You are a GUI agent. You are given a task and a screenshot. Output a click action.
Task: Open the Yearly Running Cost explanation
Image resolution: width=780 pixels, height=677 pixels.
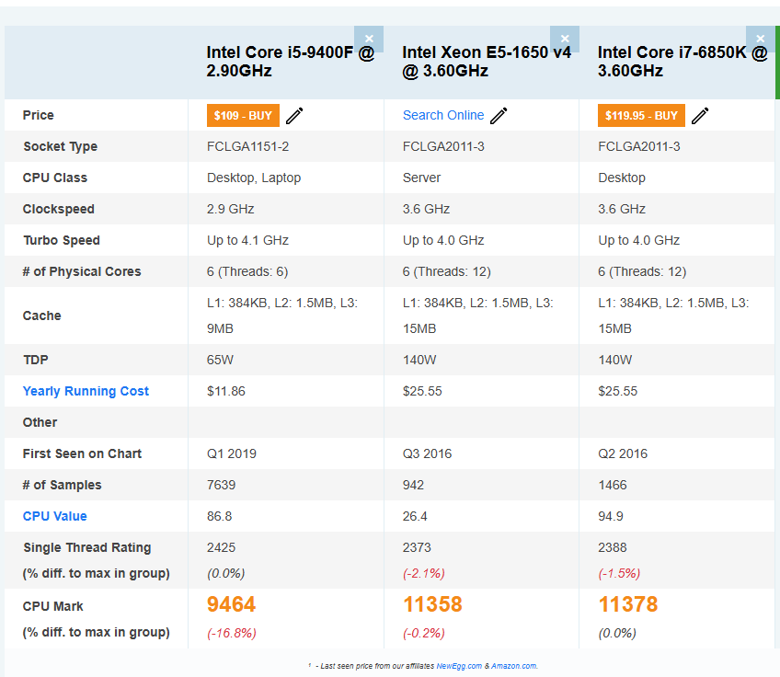point(86,391)
